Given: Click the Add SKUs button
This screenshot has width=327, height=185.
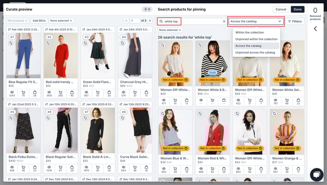Looking at the screenshot, I should click(39, 20).
